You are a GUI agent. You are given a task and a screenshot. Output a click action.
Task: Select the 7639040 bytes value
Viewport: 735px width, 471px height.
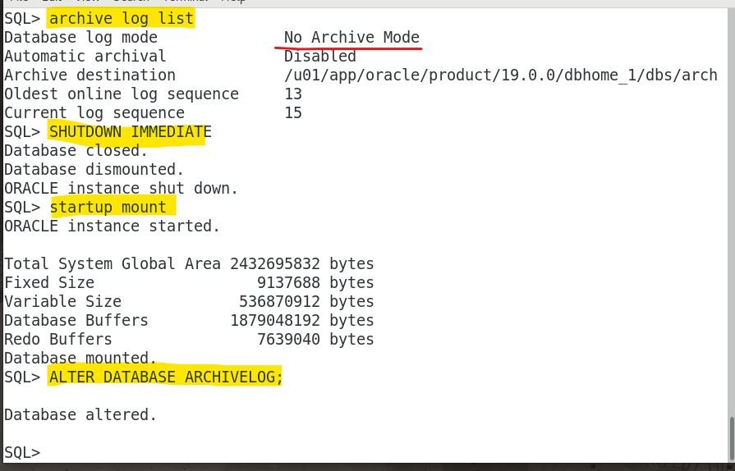click(x=315, y=339)
